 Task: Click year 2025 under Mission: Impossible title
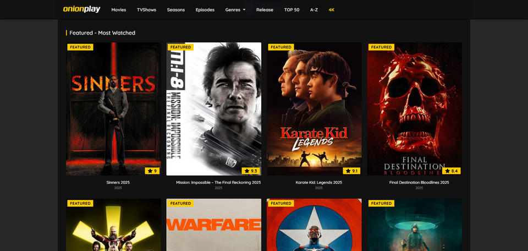(x=218, y=188)
